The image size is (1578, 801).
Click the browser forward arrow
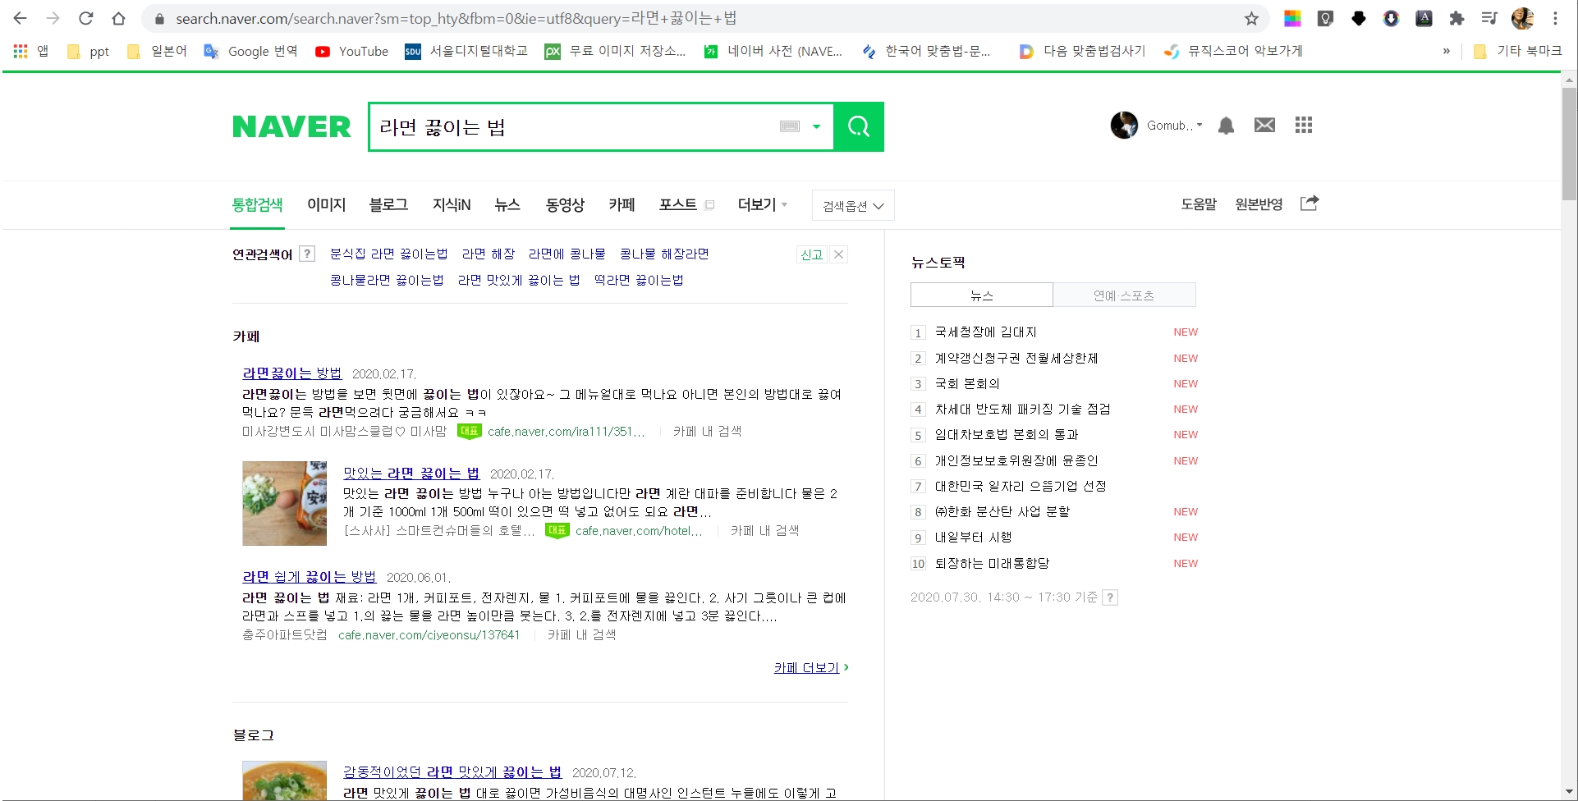[x=53, y=18]
